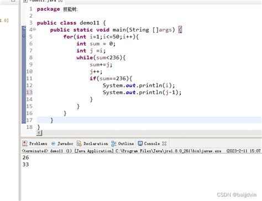Click the console output value 26

click(x=25, y=157)
